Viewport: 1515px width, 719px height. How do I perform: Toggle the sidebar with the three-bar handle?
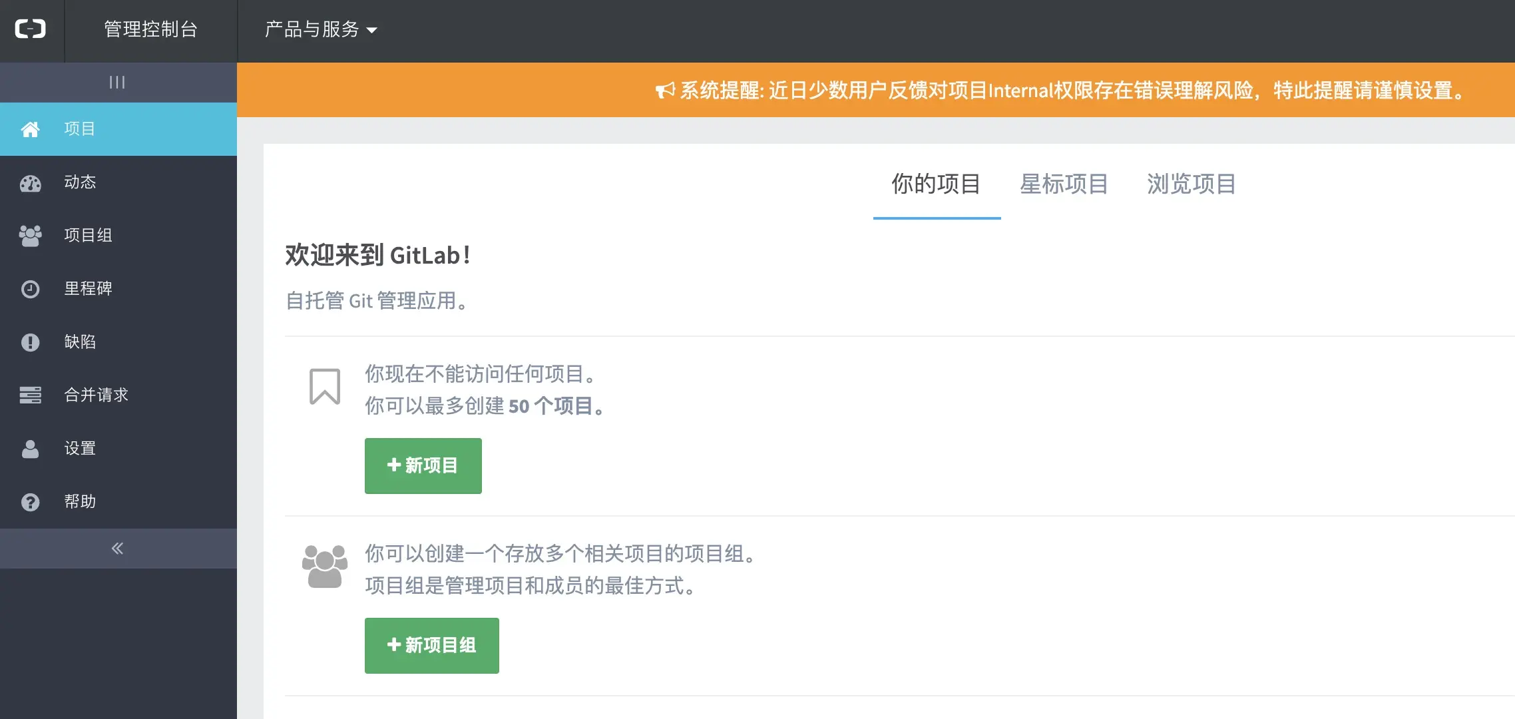(117, 83)
